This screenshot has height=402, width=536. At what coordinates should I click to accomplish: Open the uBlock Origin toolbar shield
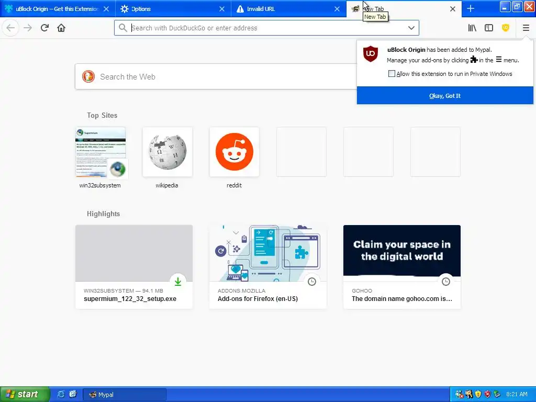506,28
